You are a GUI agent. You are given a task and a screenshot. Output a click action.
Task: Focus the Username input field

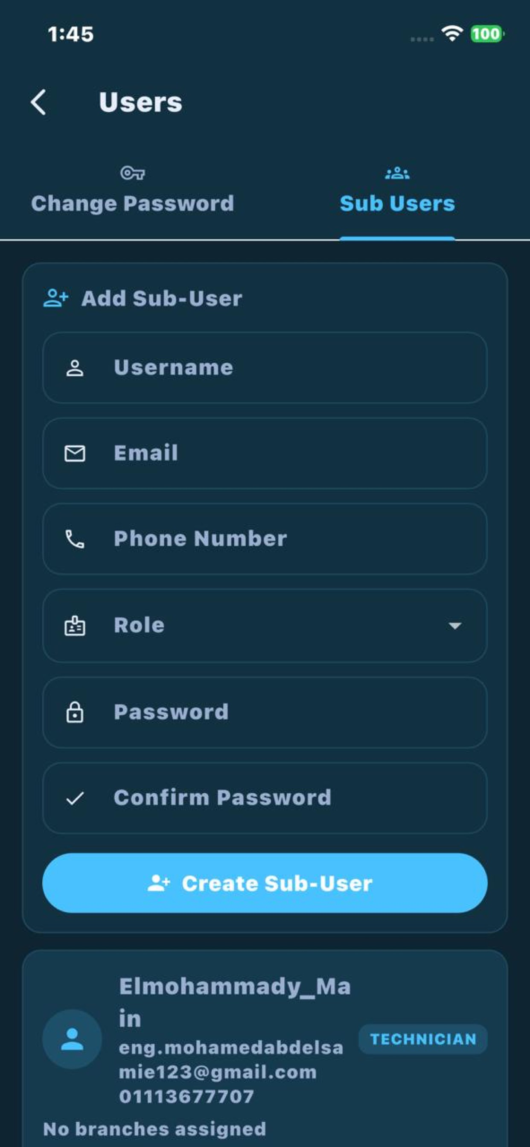tap(265, 368)
